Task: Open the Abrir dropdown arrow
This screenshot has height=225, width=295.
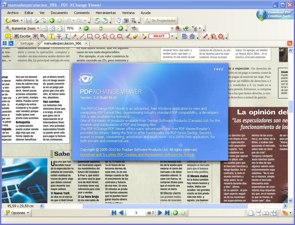Action: click(22, 21)
